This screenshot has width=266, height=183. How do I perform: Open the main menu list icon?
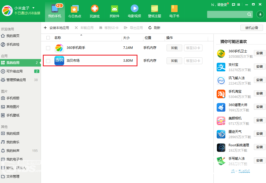239,5
